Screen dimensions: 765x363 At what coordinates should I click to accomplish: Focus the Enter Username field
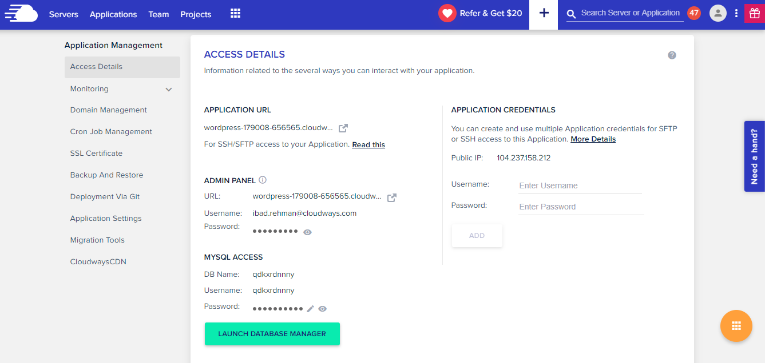coord(580,185)
